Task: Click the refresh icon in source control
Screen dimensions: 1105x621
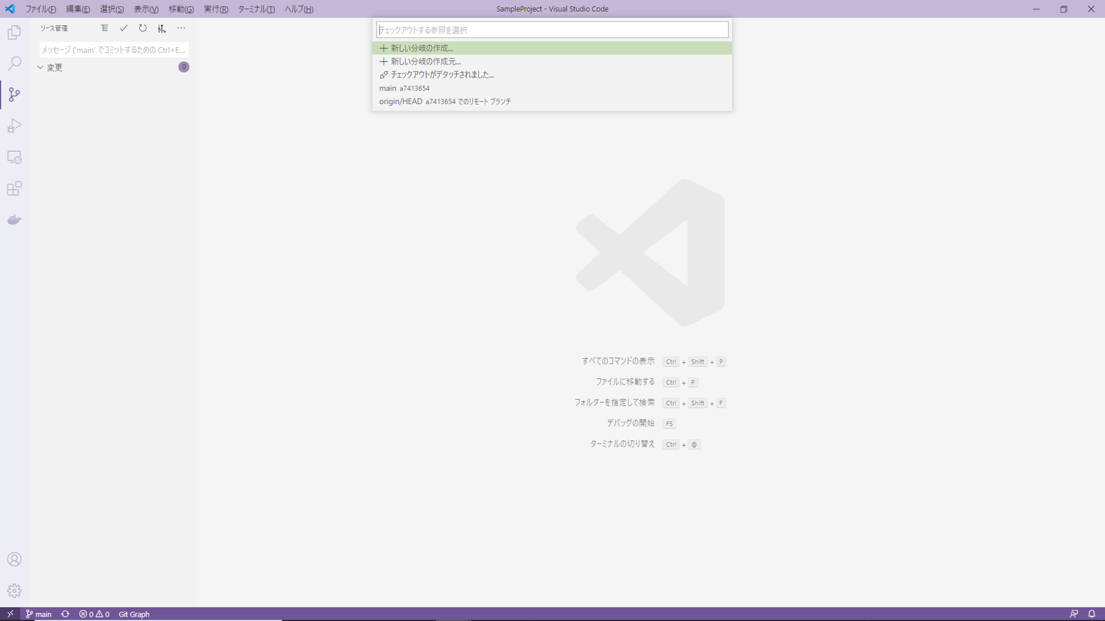Action: (x=143, y=28)
